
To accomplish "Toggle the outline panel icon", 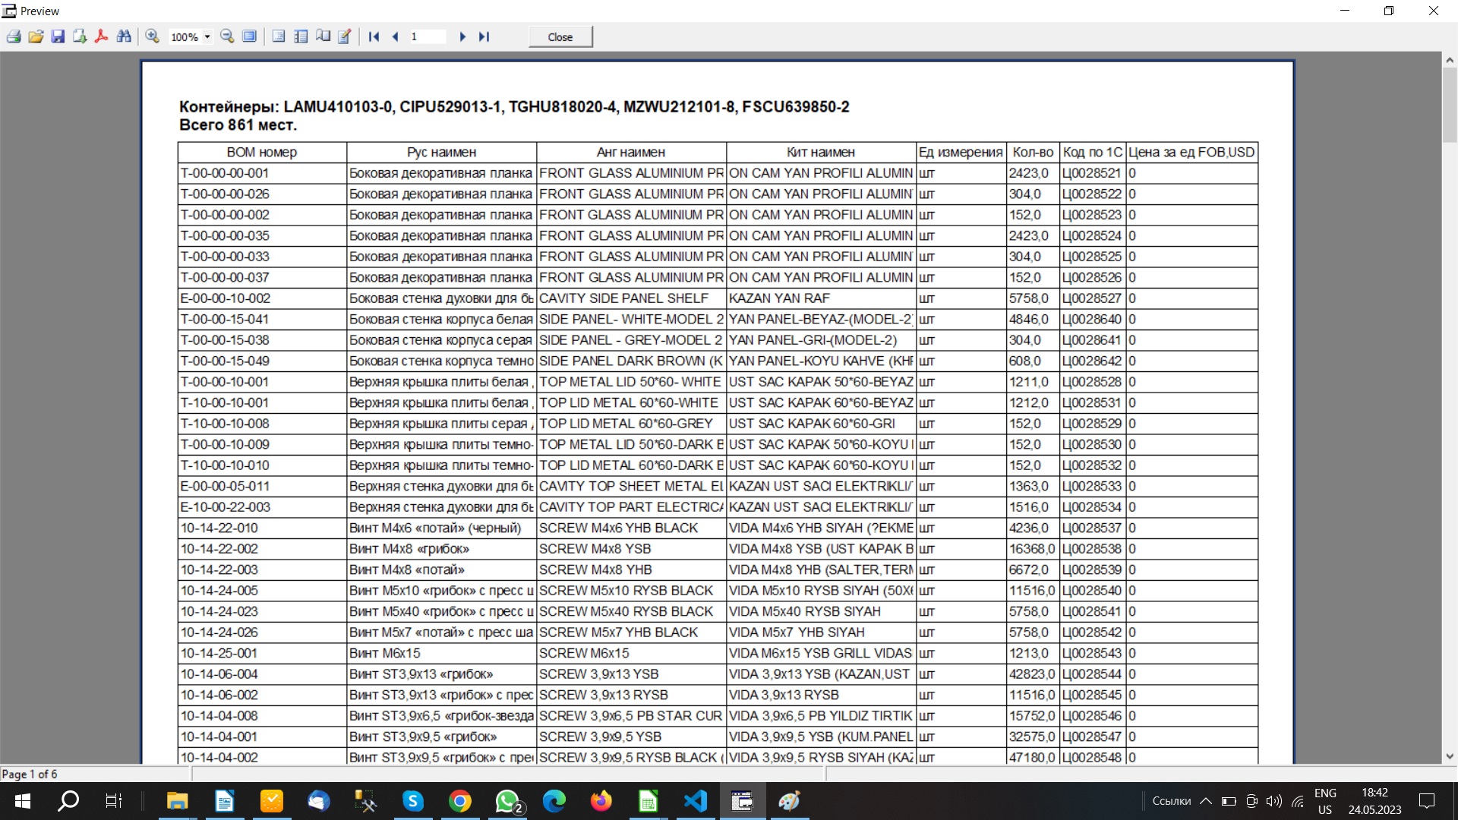I will [279, 36].
